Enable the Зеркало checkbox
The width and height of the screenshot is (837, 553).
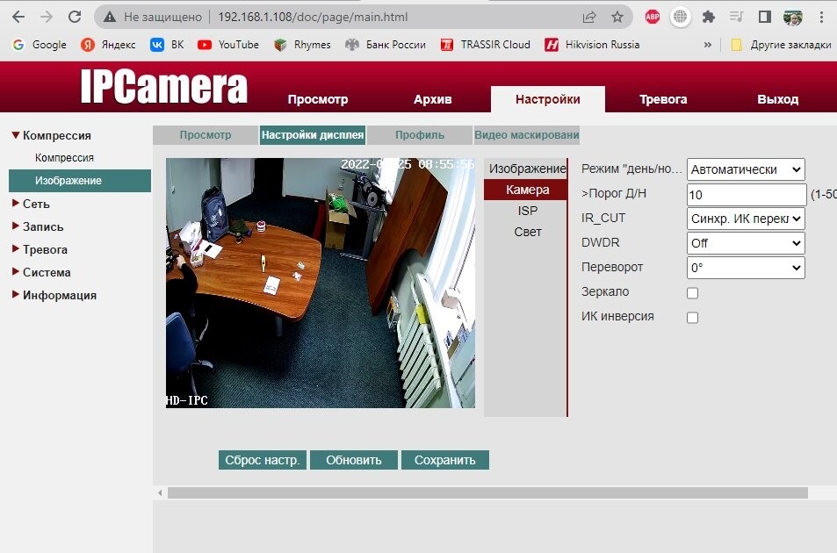692,293
